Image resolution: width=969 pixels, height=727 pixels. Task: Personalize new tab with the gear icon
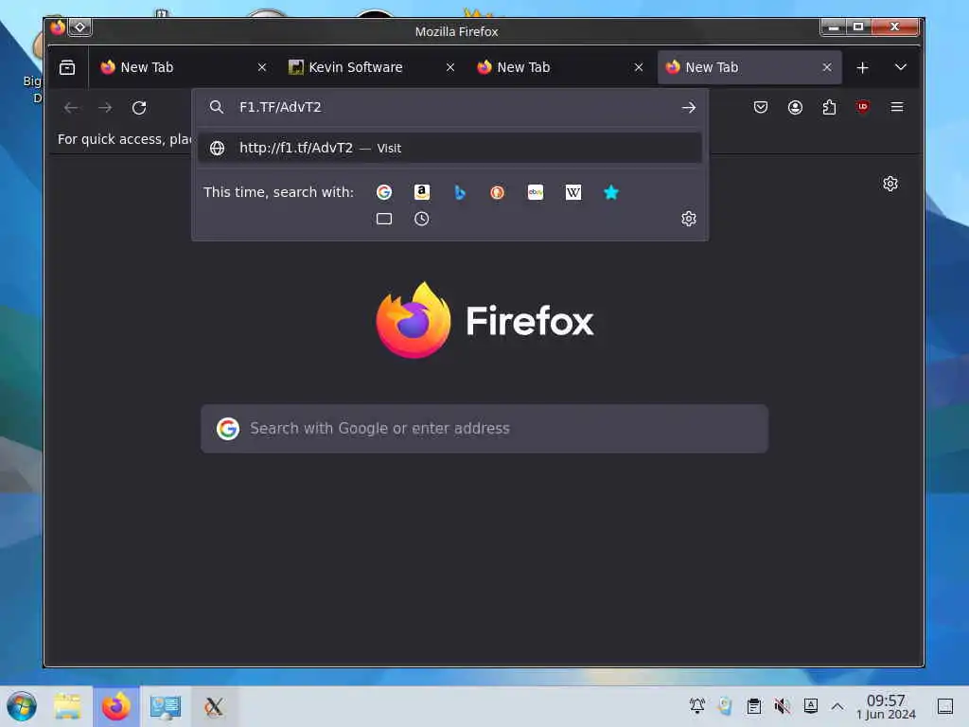coord(890,184)
